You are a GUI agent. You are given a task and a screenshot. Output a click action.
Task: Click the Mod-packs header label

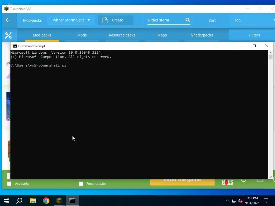32,20
